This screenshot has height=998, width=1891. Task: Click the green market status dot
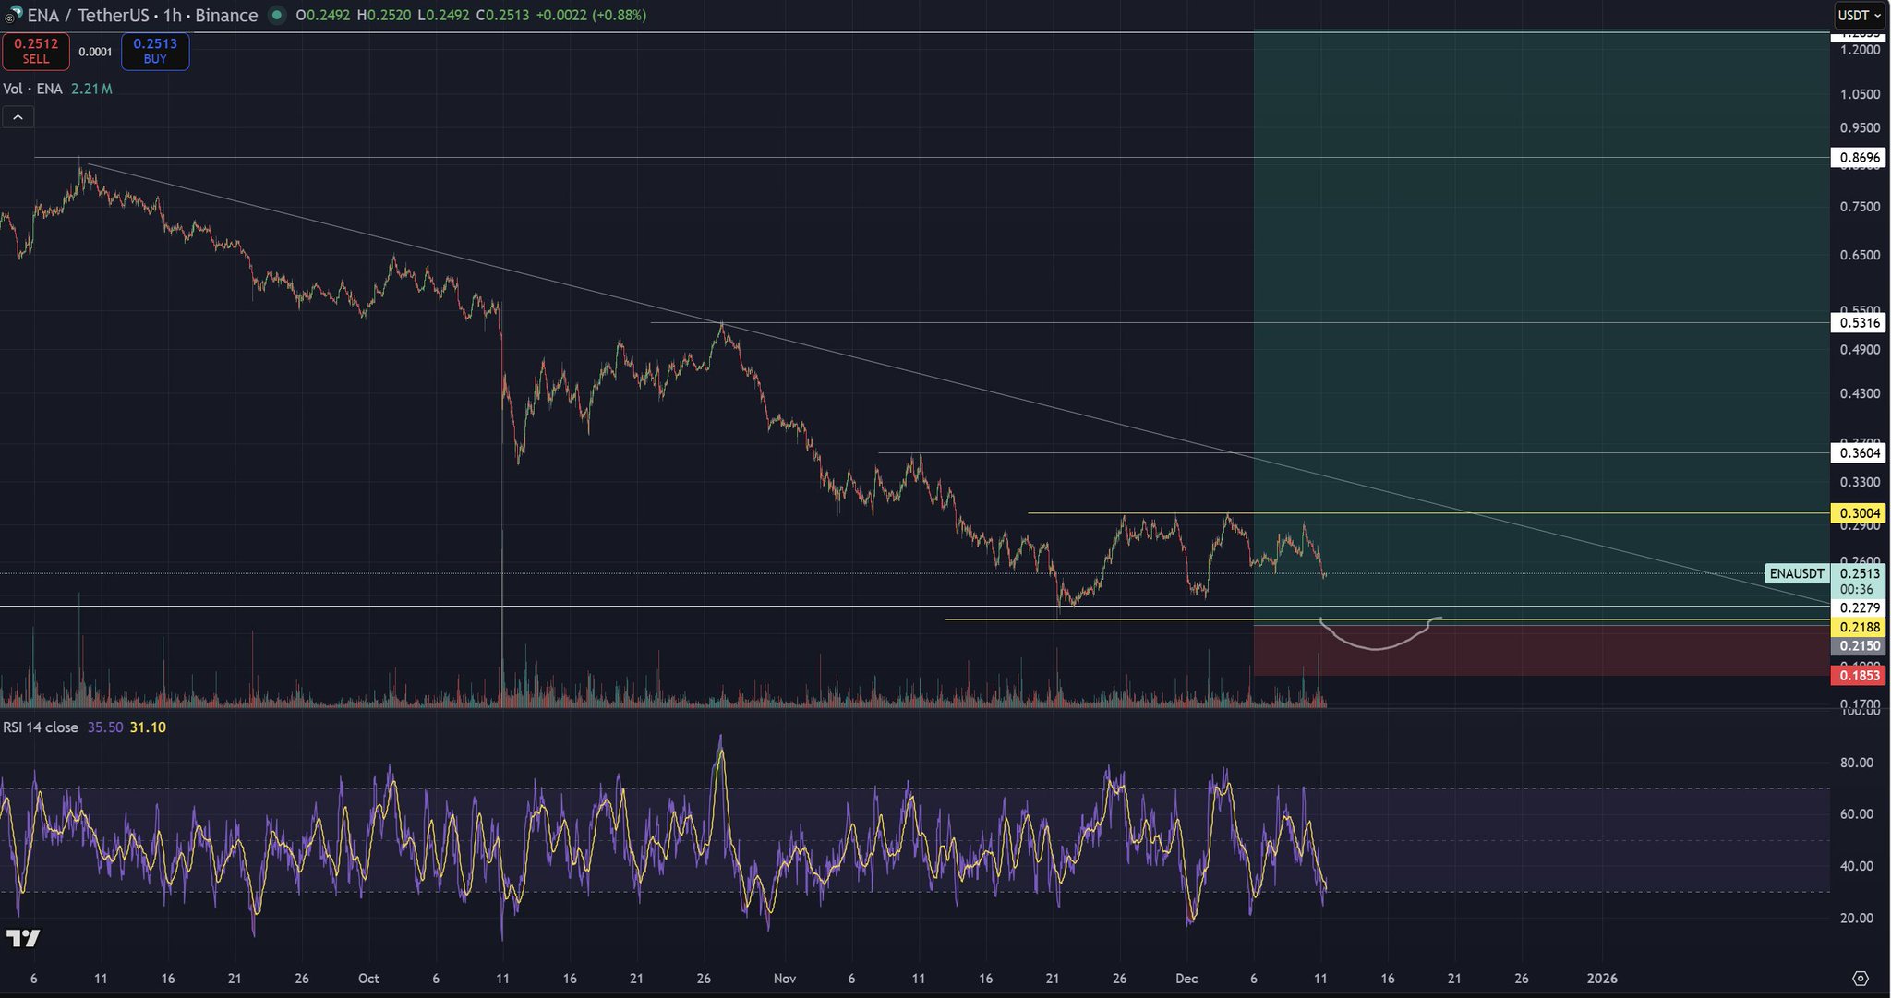(x=276, y=16)
